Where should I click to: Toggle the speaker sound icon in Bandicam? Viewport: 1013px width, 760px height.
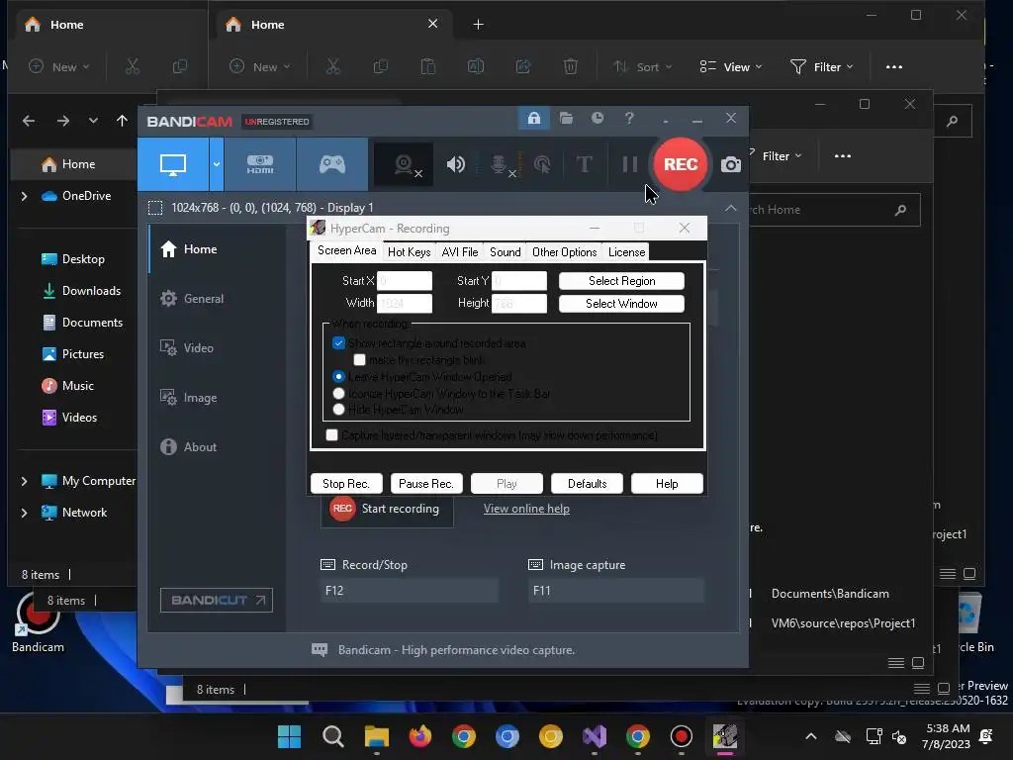[455, 164]
